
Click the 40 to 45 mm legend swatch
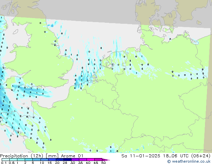click(x=91, y=160)
